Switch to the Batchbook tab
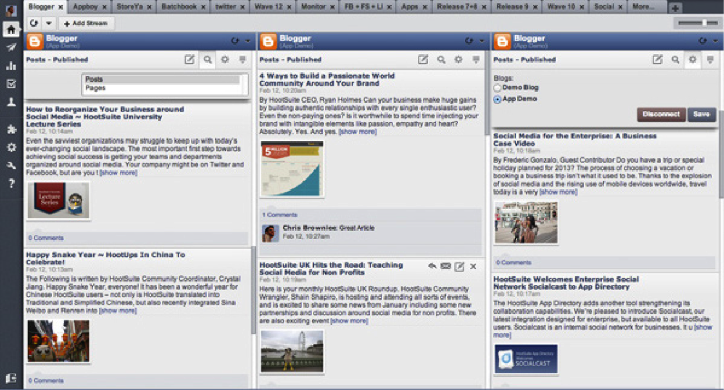This screenshot has height=390, width=724. tap(179, 7)
